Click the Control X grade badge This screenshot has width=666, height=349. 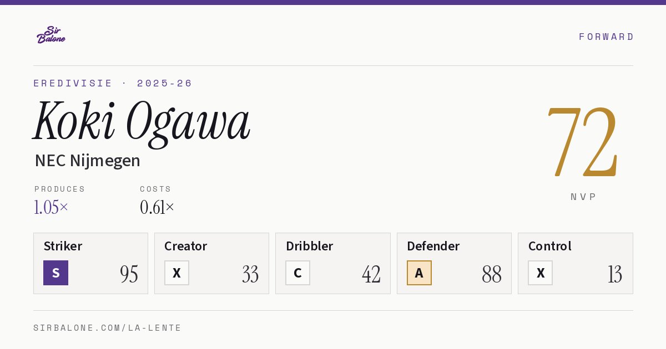(x=540, y=273)
